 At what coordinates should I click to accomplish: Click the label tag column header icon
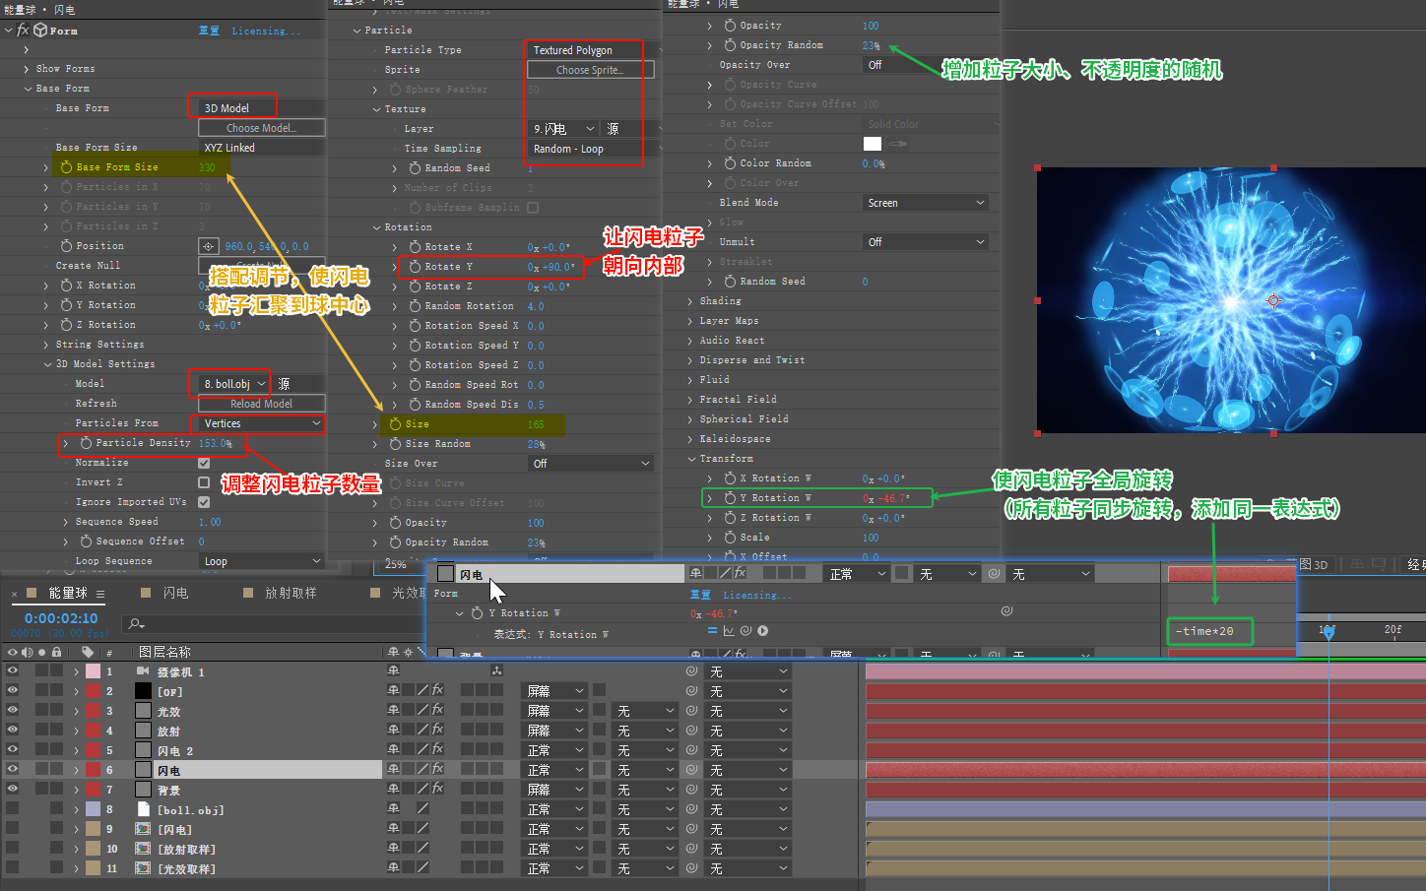(88, 652)
